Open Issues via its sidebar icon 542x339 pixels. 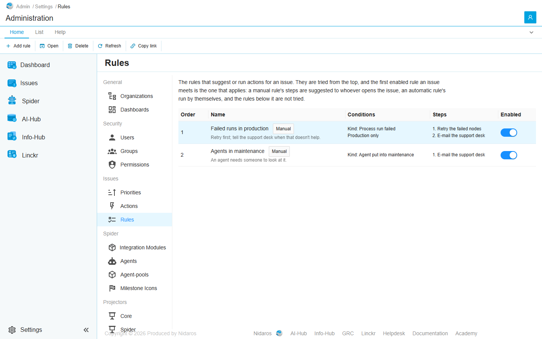(x=12, y=83)
